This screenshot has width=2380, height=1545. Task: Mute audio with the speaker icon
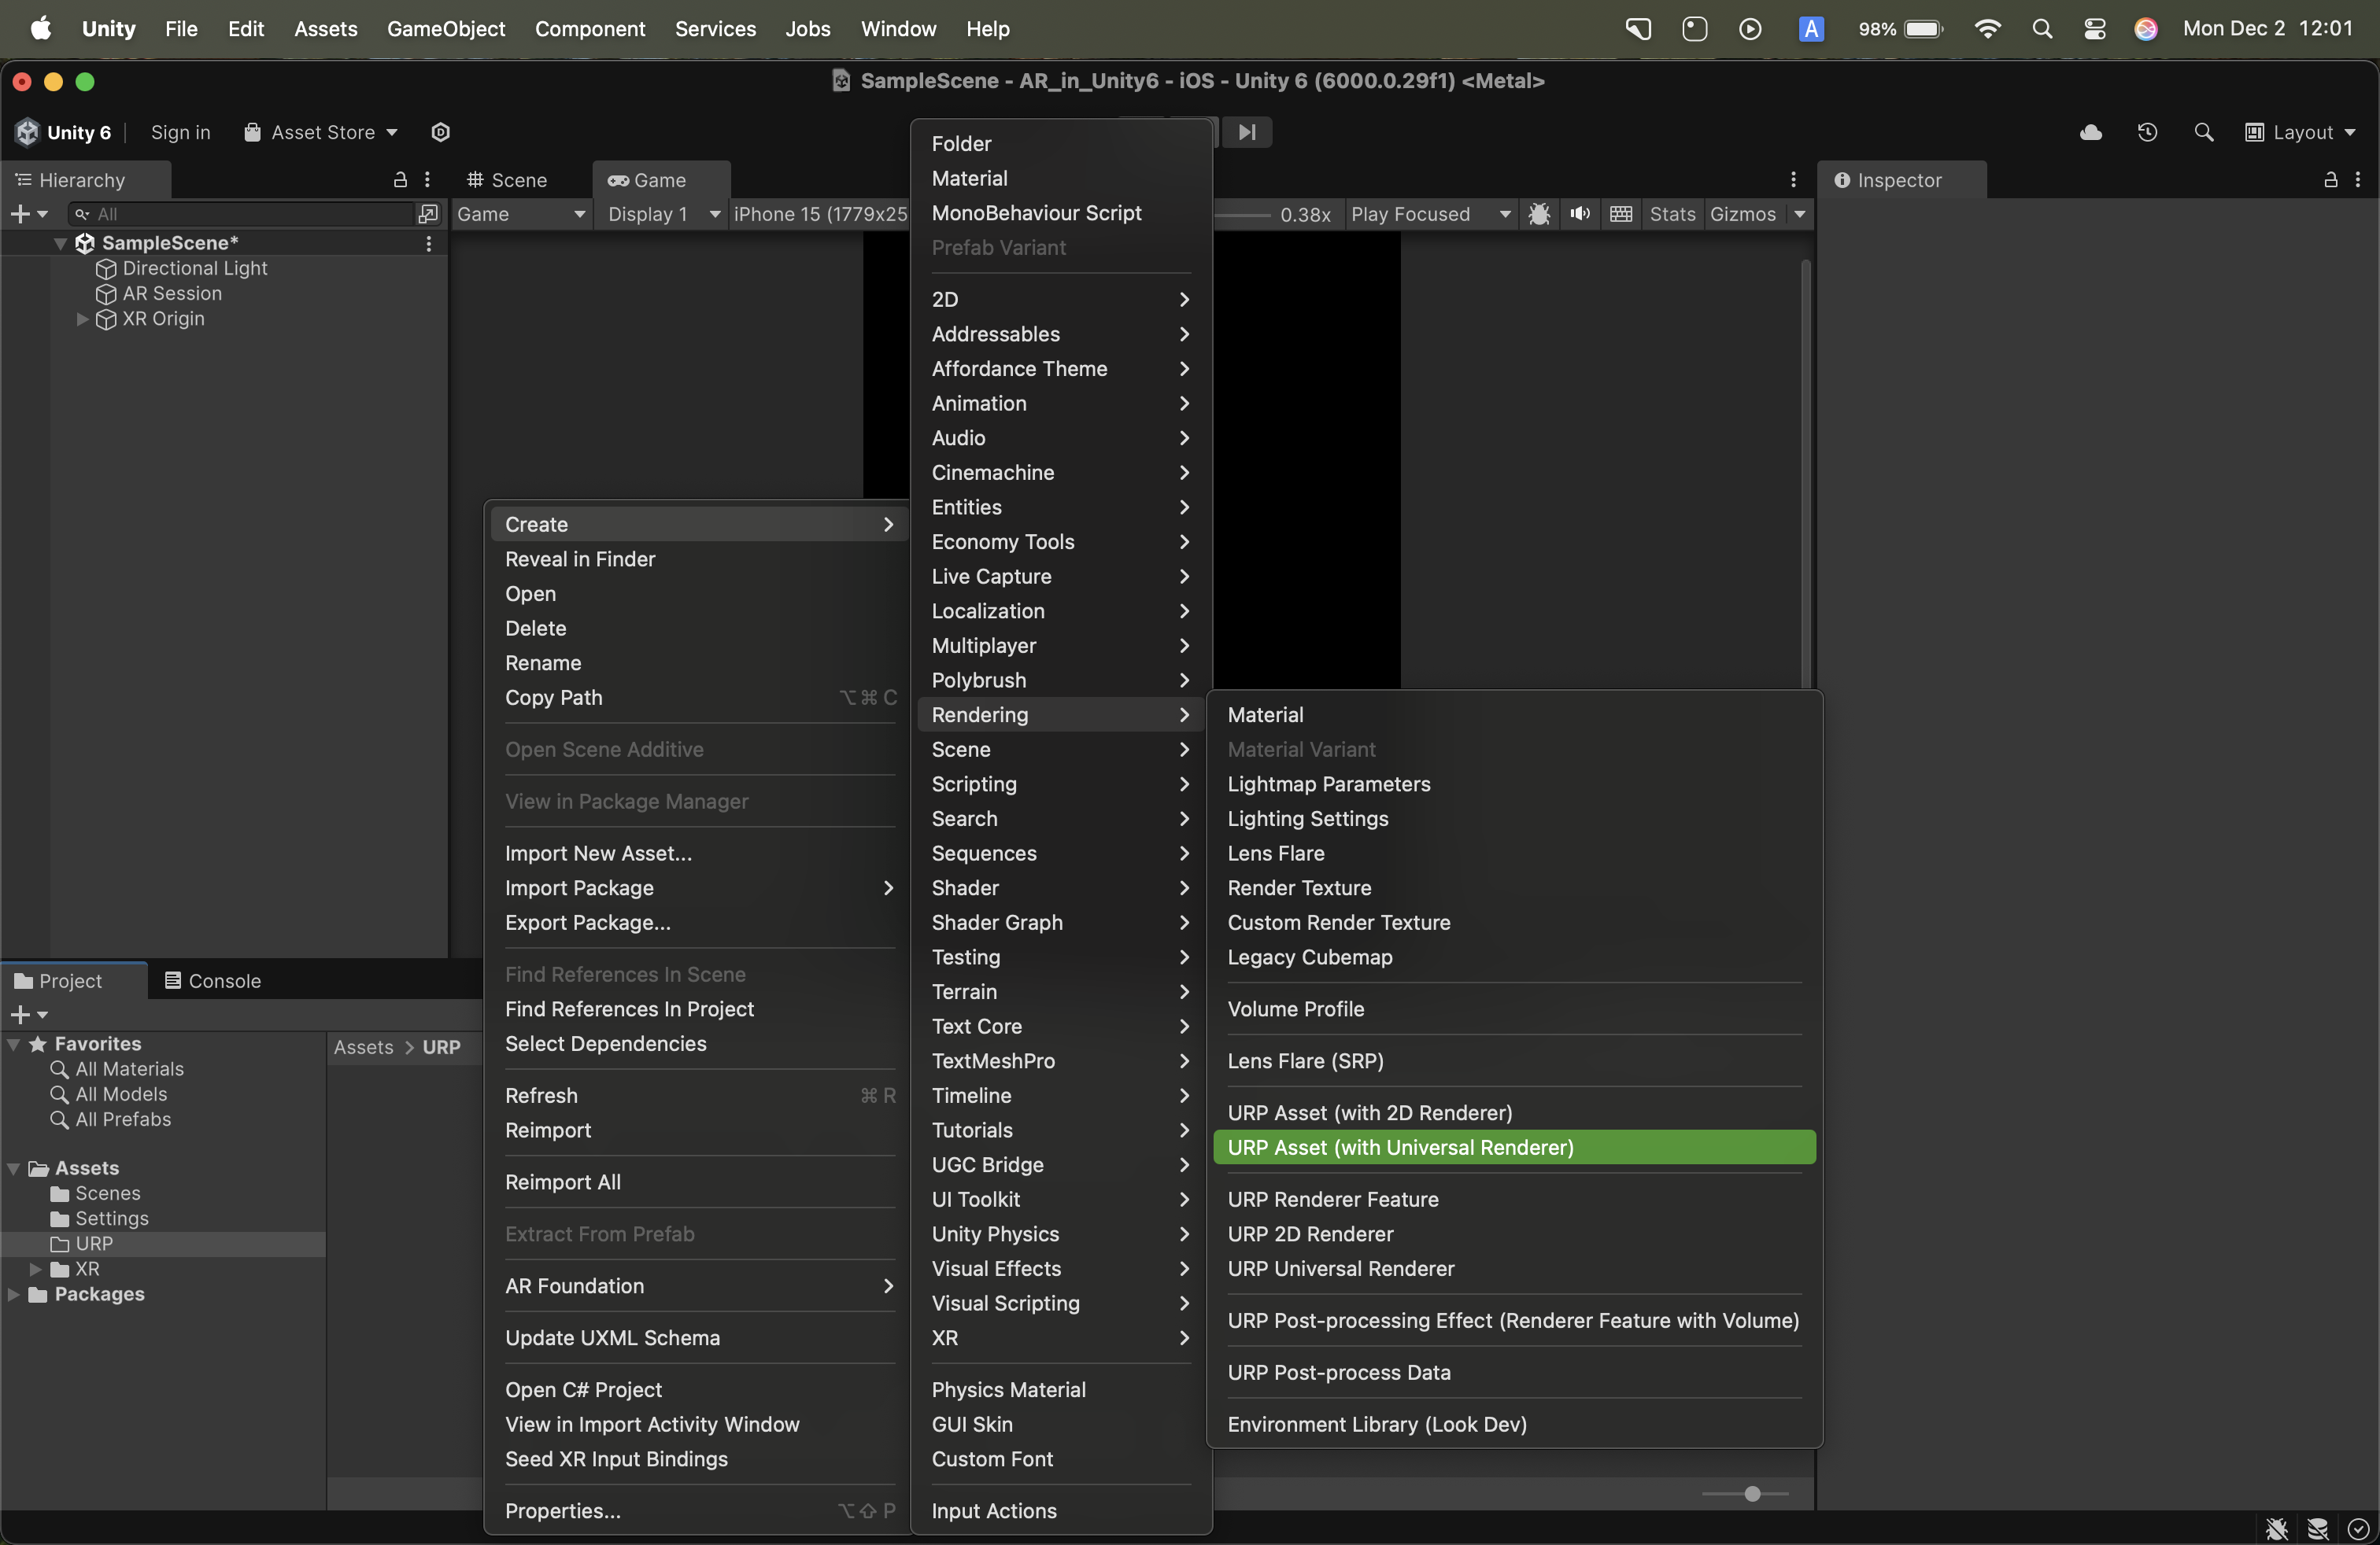[x=1580, y=214]
